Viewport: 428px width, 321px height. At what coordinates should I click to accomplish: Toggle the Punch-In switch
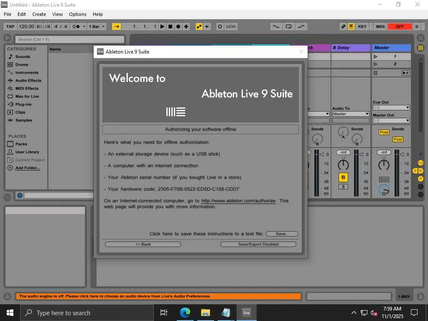pyautogui.click(x=276, y=26)
